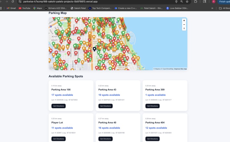230x142 pixels.
Task: Click the Parking Area 43 title
Action: tap(107, 90)
